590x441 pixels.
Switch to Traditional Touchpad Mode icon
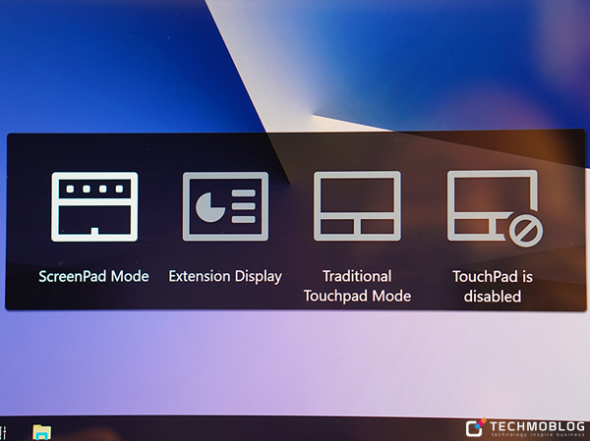[357, 205]
